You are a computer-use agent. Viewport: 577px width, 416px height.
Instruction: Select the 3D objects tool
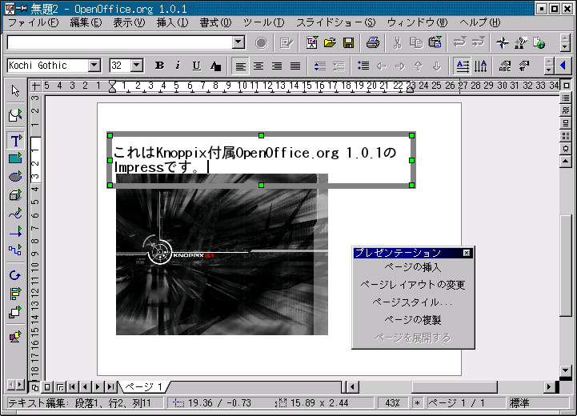pyautogui.click(x=15, y=194)
